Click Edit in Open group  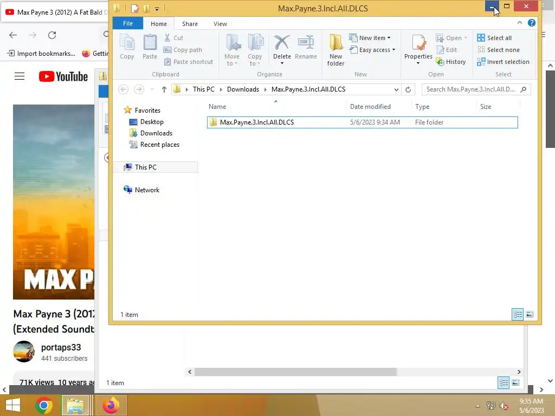coord(447,50)
